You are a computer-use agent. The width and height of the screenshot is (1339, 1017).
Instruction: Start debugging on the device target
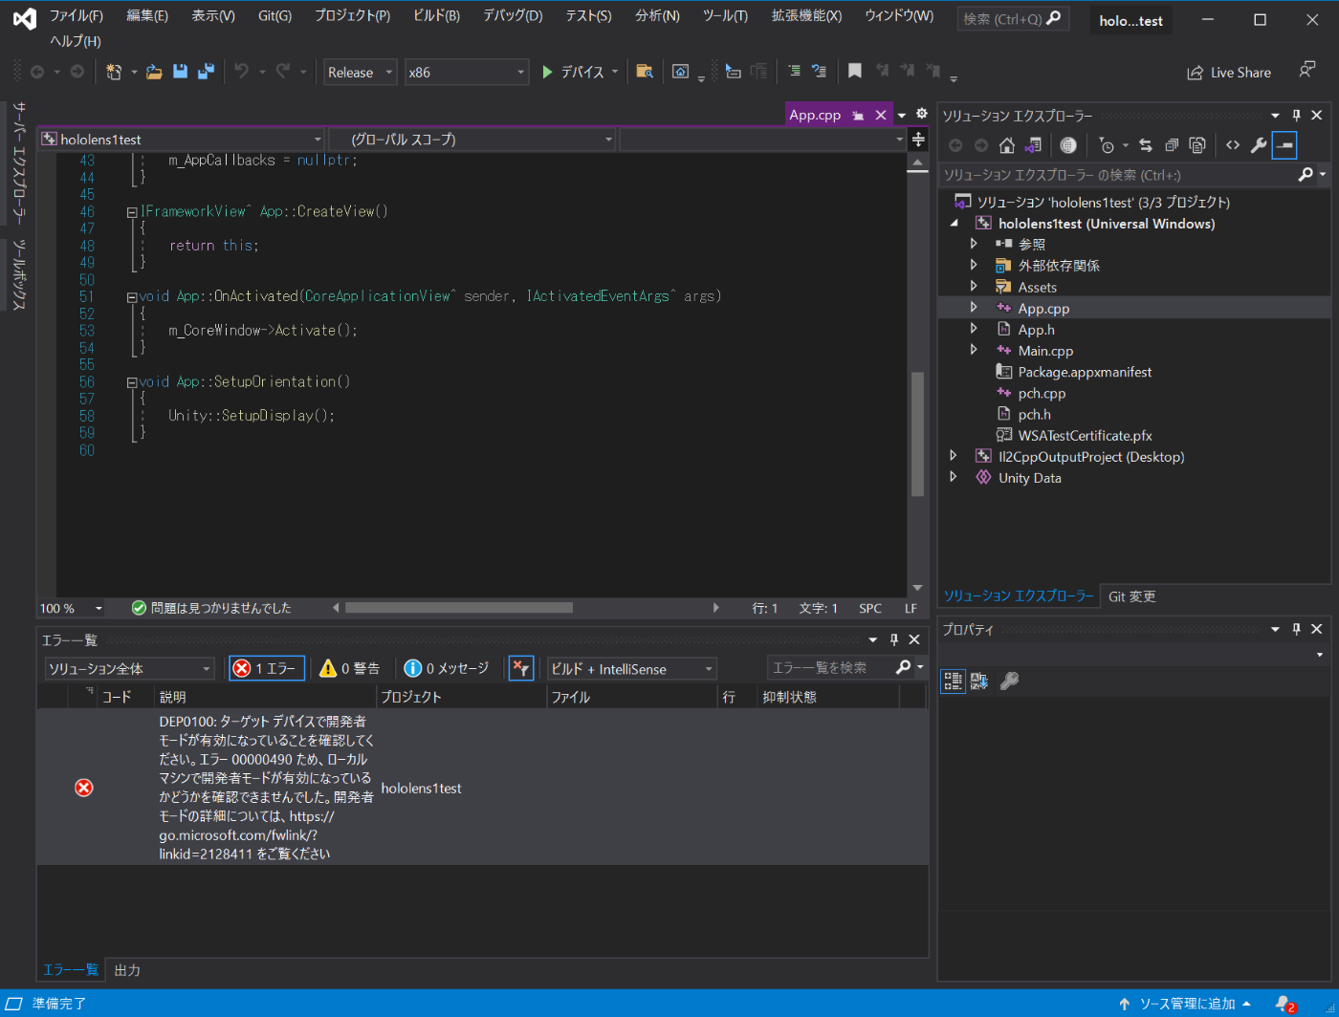tap(573, 72)
